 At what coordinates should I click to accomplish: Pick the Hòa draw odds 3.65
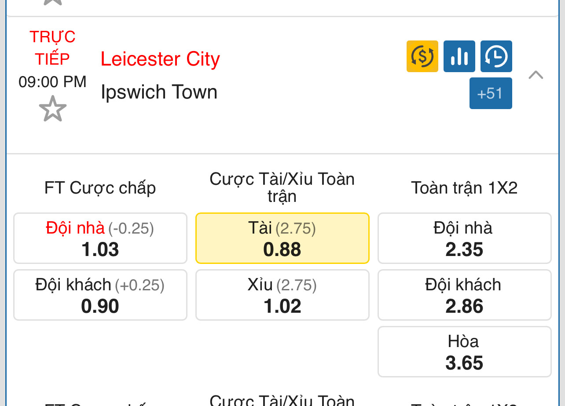point(465,352)
